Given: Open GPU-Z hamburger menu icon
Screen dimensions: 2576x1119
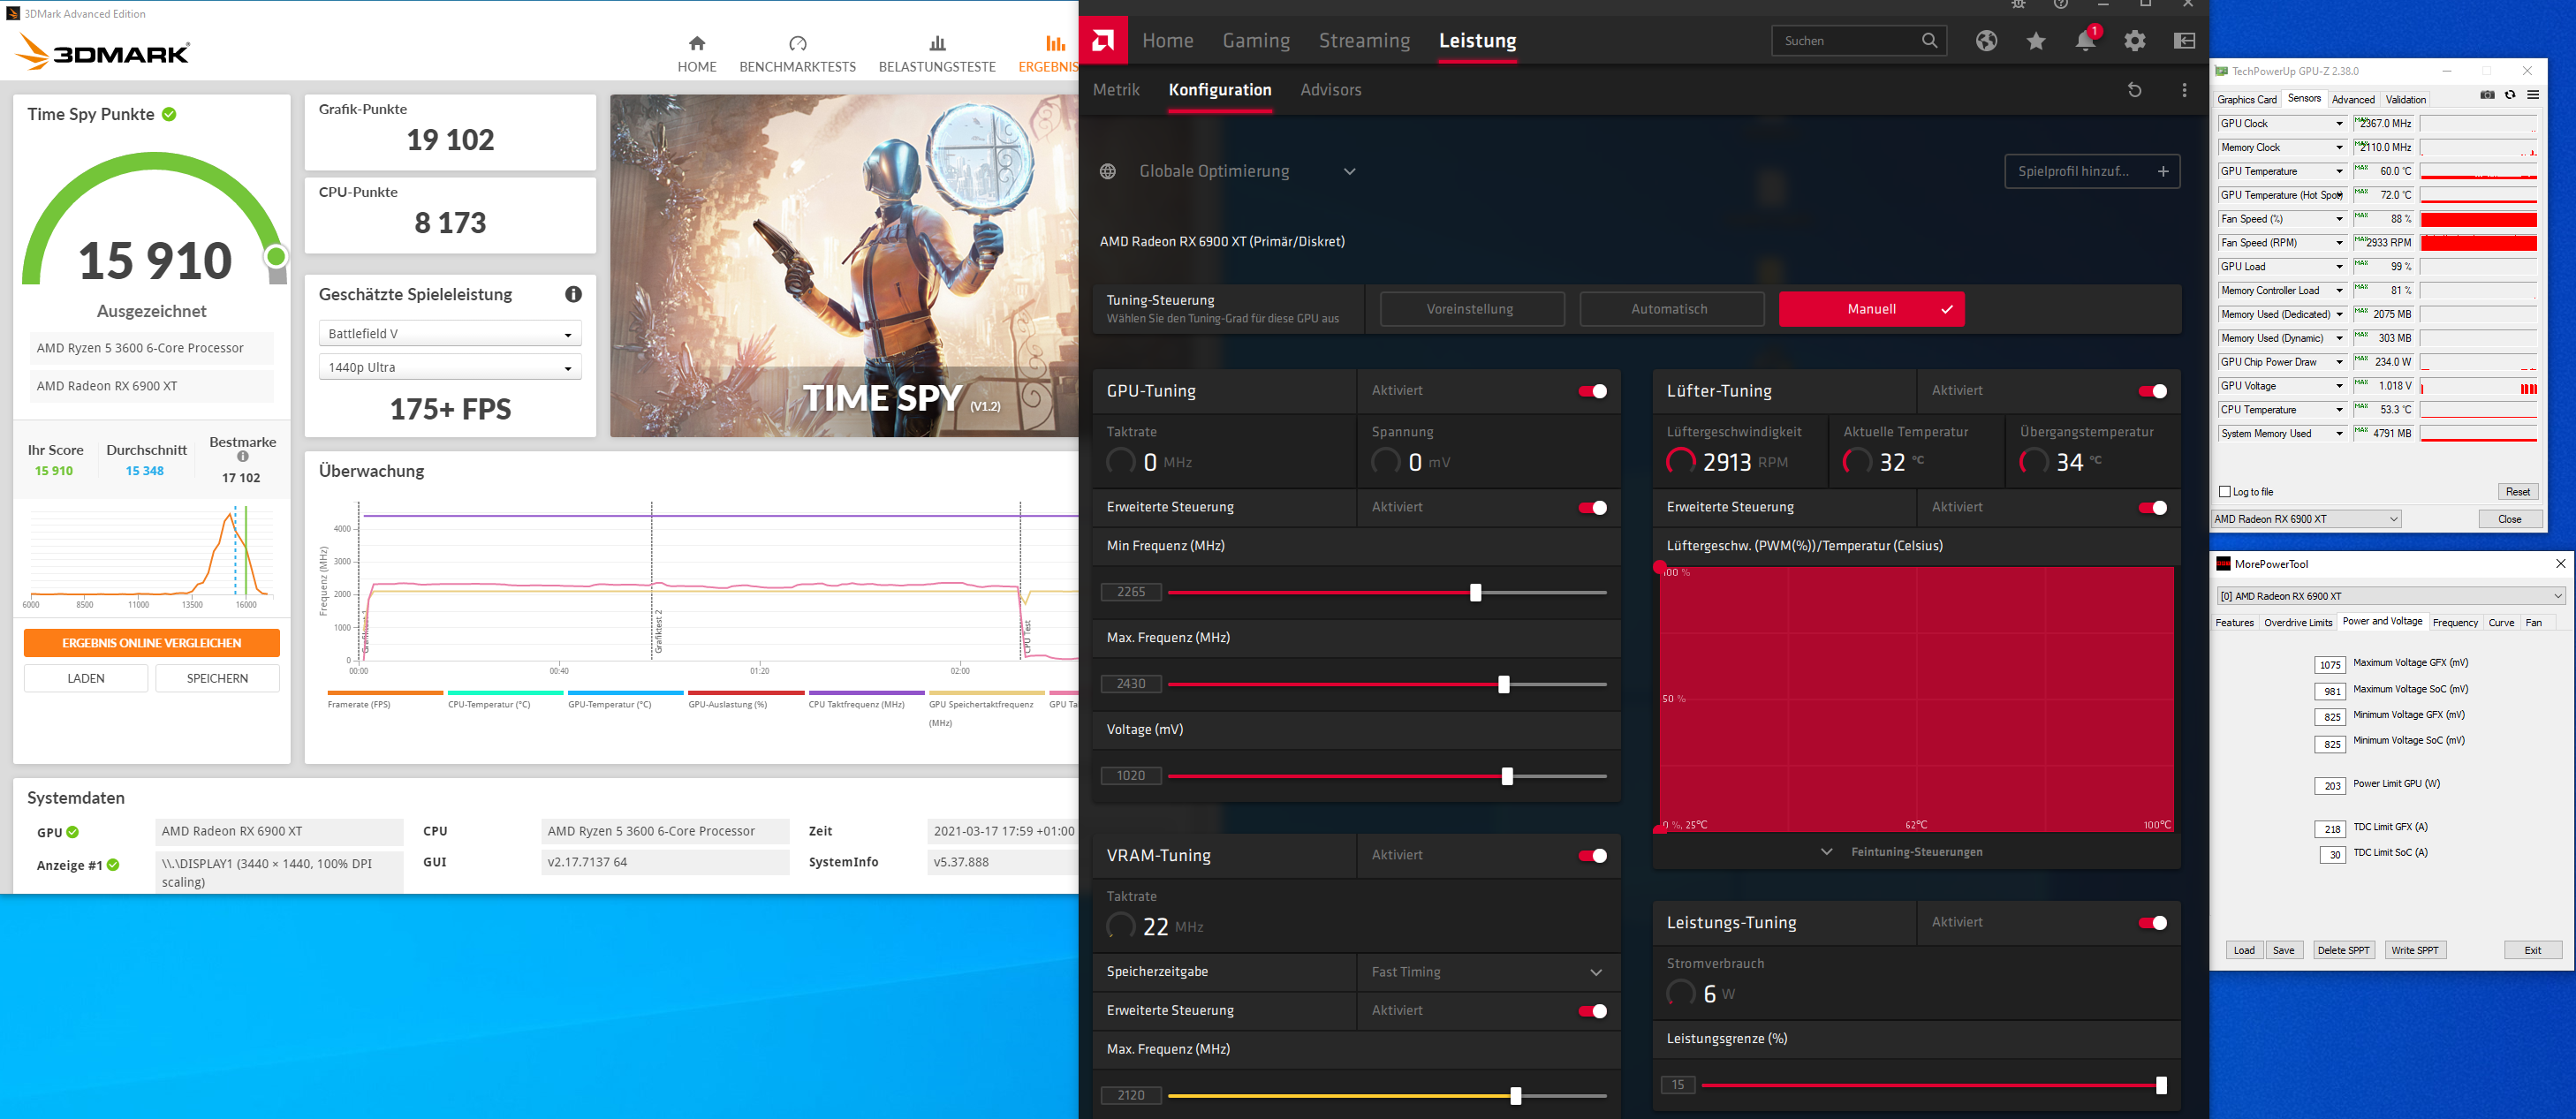Looking at the screenshot, I should coord(2533,96).
